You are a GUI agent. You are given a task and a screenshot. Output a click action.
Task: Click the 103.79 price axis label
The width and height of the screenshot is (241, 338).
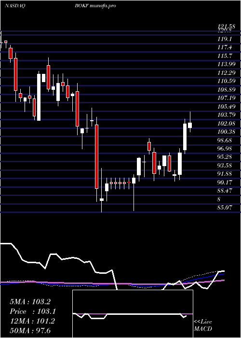click(227, 115)
